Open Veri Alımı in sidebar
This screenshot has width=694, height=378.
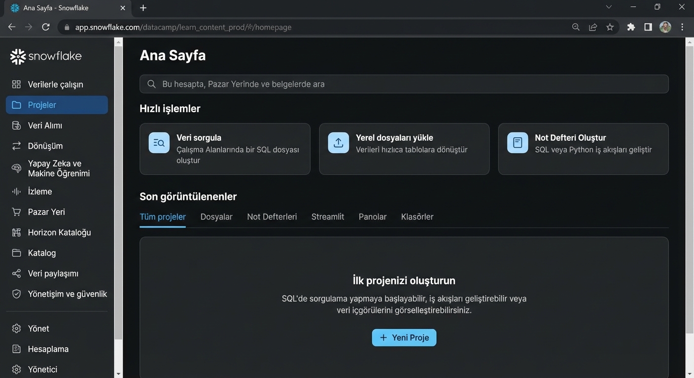coord(45,126)
